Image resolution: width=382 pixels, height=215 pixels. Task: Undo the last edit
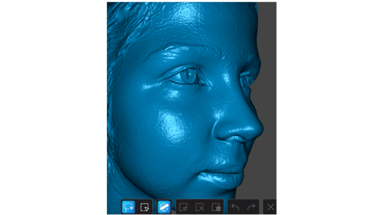(235, 207)
